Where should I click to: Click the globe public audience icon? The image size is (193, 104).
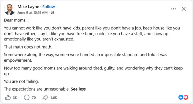(52, 13)
